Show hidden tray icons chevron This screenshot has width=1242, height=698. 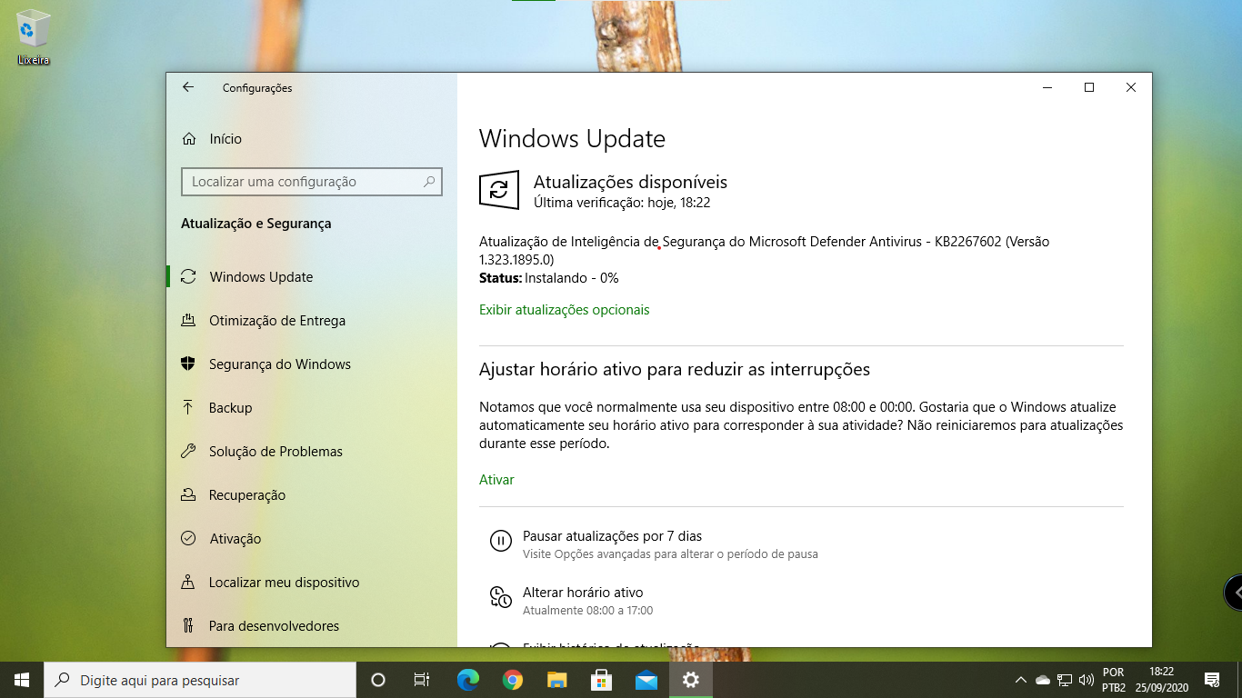(x=1021, y=680)
